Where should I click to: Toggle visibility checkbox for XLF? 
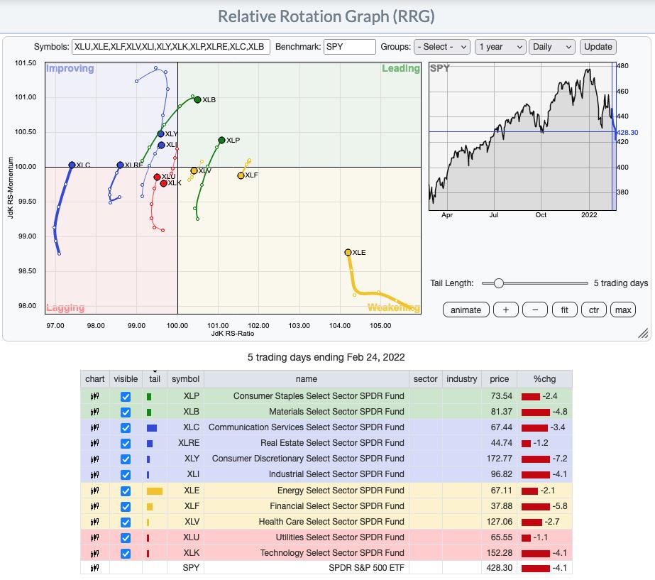click(126, 506)
